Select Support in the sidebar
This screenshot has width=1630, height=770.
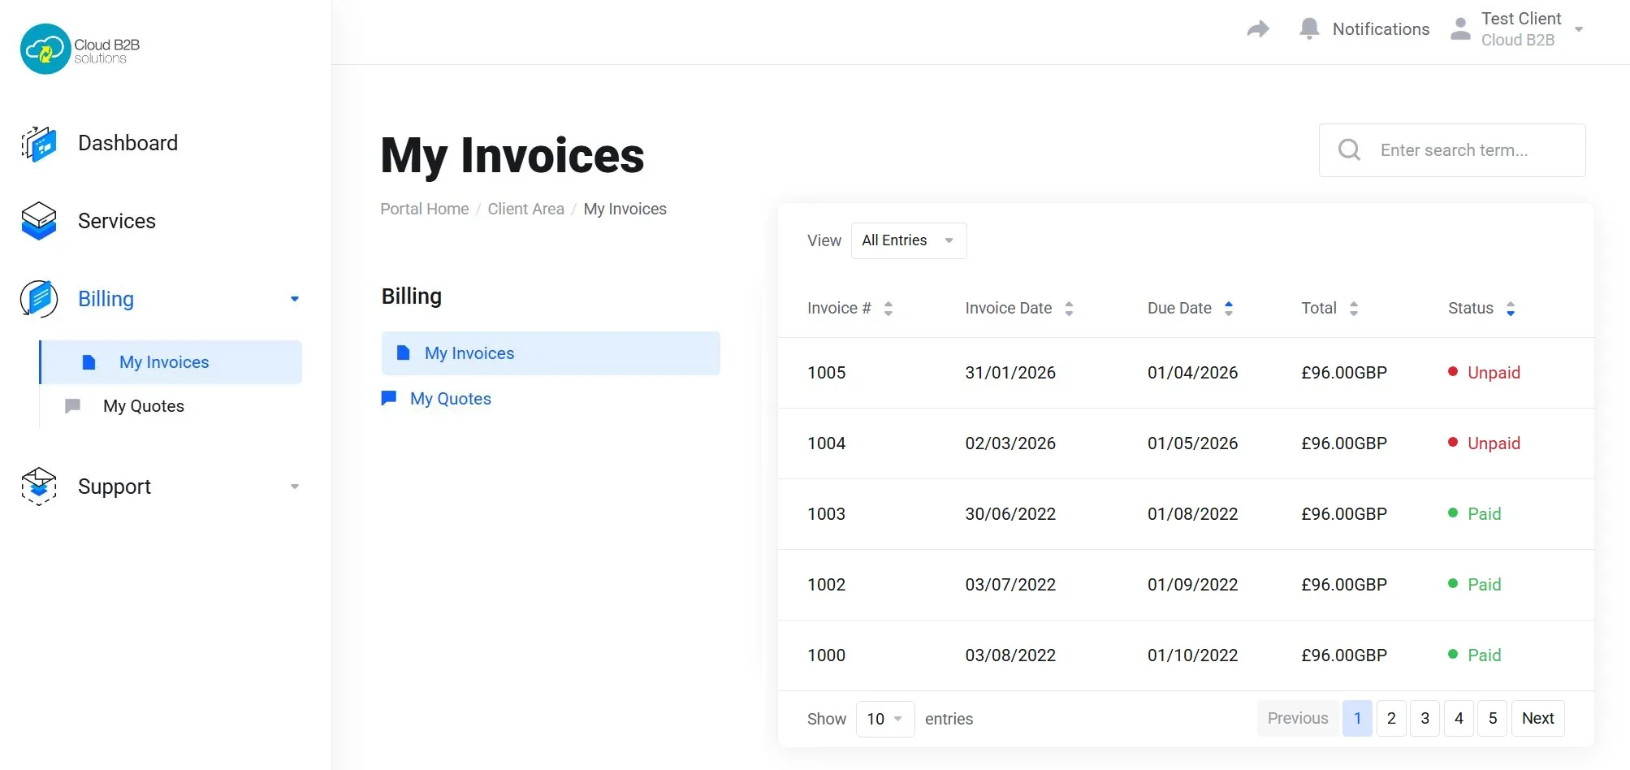pyautogui.click(x=115, y=487)
